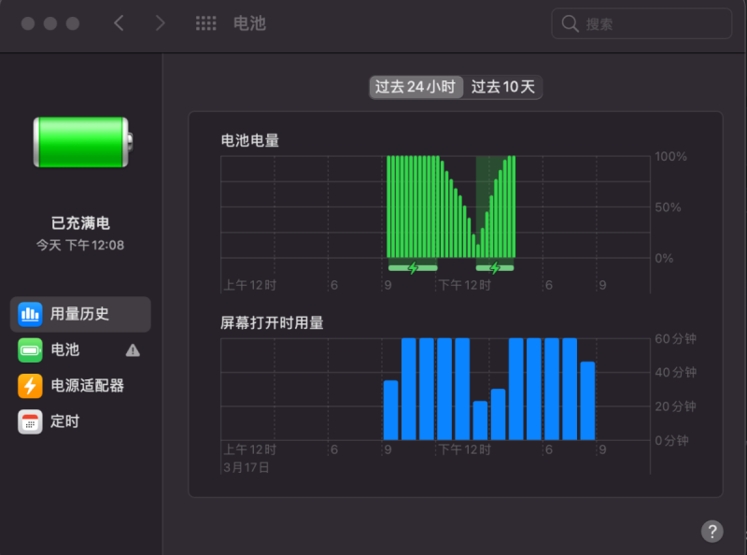Image resolution: width=747 pixels, height=555 pixels.
Task: Click the orange power adapter bolt icon
Action: (x=30, y=386)
